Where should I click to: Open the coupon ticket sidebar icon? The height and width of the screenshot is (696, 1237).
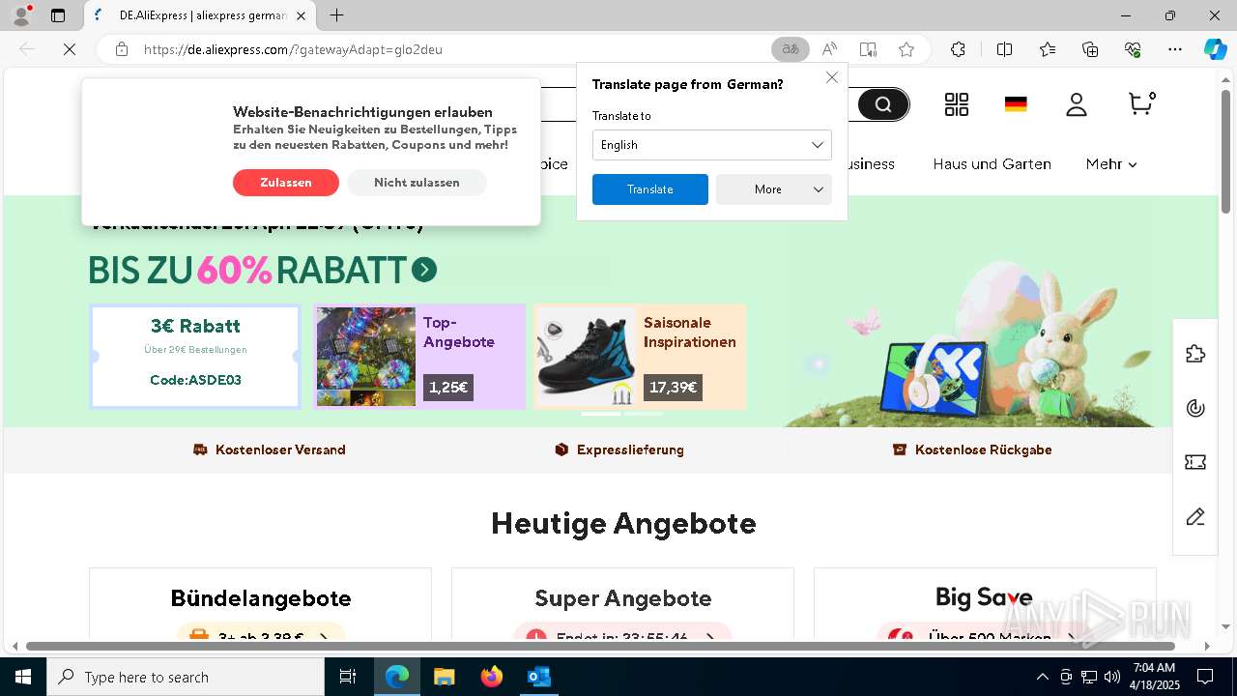[x=1195, y=463]
